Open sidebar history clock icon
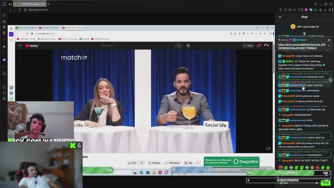The image size is (334, 188). click(x=4, y=87)
